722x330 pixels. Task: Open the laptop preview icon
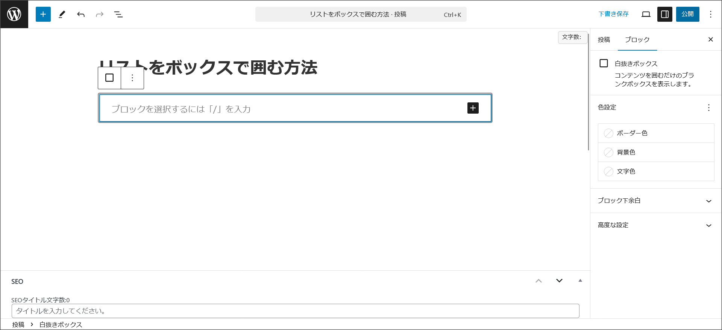pyautogui.click(x=646, y=14)
